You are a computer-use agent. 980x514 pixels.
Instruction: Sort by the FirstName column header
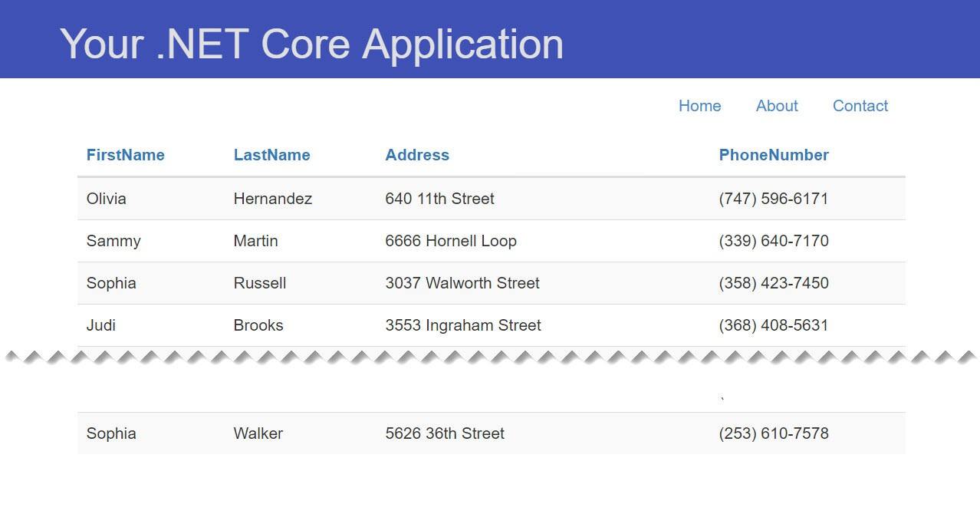[x=125, y=155]
